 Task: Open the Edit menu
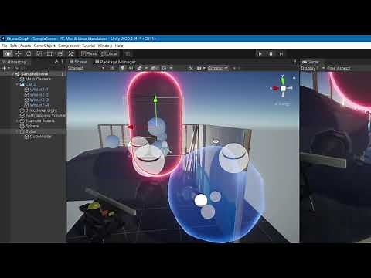(13, 46)
